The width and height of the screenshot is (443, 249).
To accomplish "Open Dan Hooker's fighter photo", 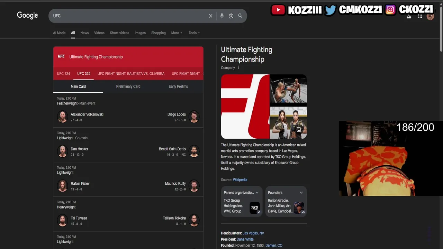I will pyautogui.click(x=62, y=151).
